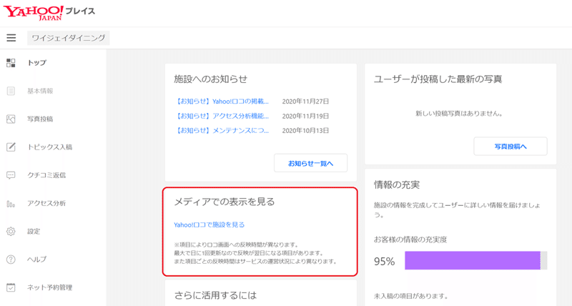Click the ヘルプ question mark icon

point(11,260)
